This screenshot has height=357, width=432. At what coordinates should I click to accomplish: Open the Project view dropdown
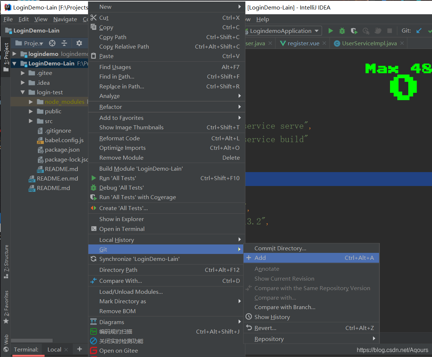tap(30, 43)
